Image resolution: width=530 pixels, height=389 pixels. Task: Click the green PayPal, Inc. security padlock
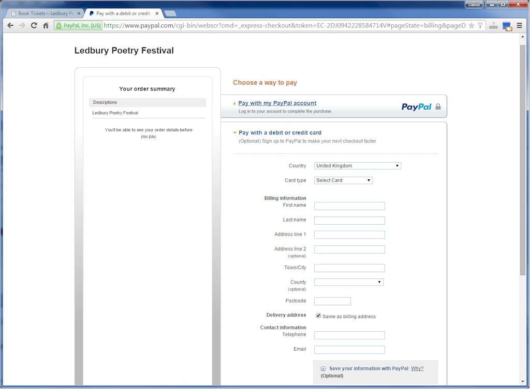pyautogui.click(x=59, y=25)
